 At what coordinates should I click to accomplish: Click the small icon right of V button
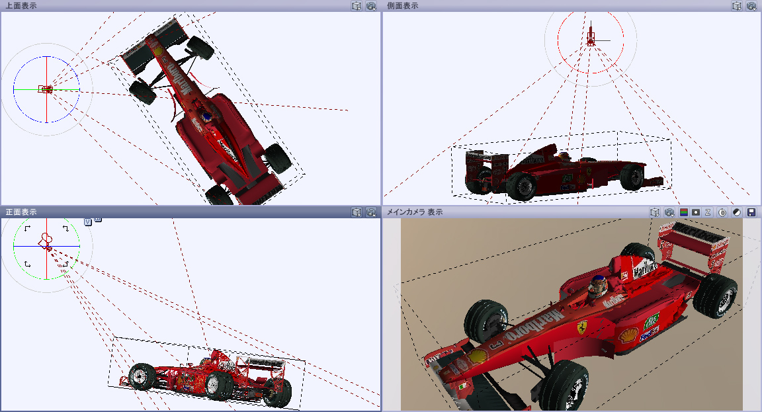[98, 220]
